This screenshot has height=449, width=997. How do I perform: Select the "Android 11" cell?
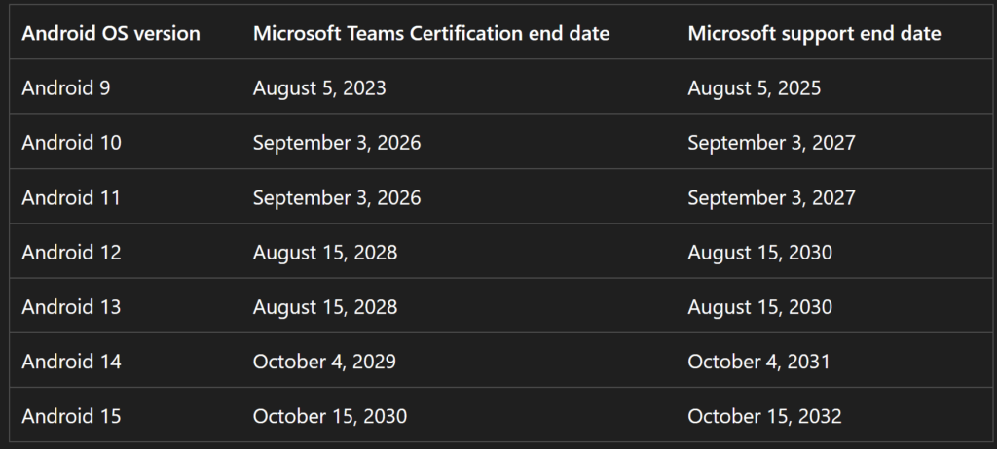pos(72,197)
